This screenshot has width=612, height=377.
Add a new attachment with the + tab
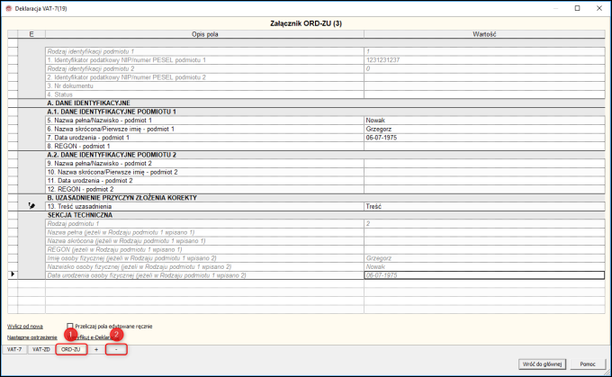96,349
